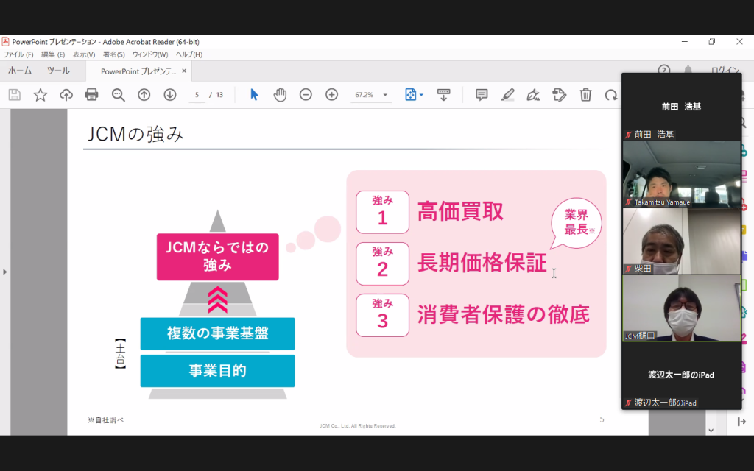Enable scrolling mode from toolbar
This screenshot has width=754, height=471.
(443, 95)
